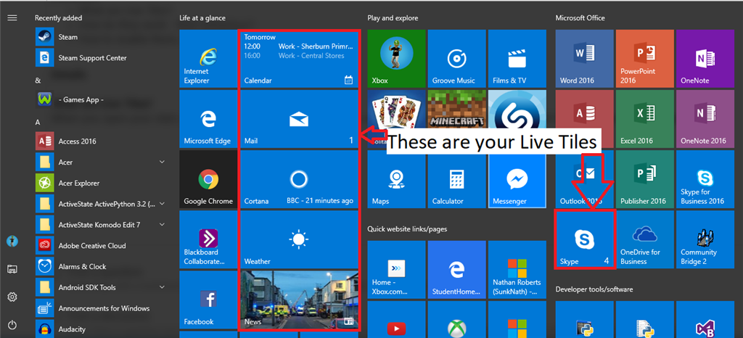Viewport: 743px width, 338px height.
Task: Click the Quick website links/pages group title
Action: tap(407, 229)
